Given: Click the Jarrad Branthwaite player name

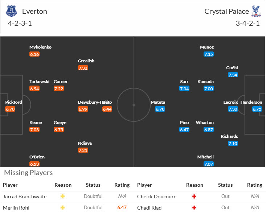Looking at the screenshot, I should pyautogui.click(x=25, y=197).
